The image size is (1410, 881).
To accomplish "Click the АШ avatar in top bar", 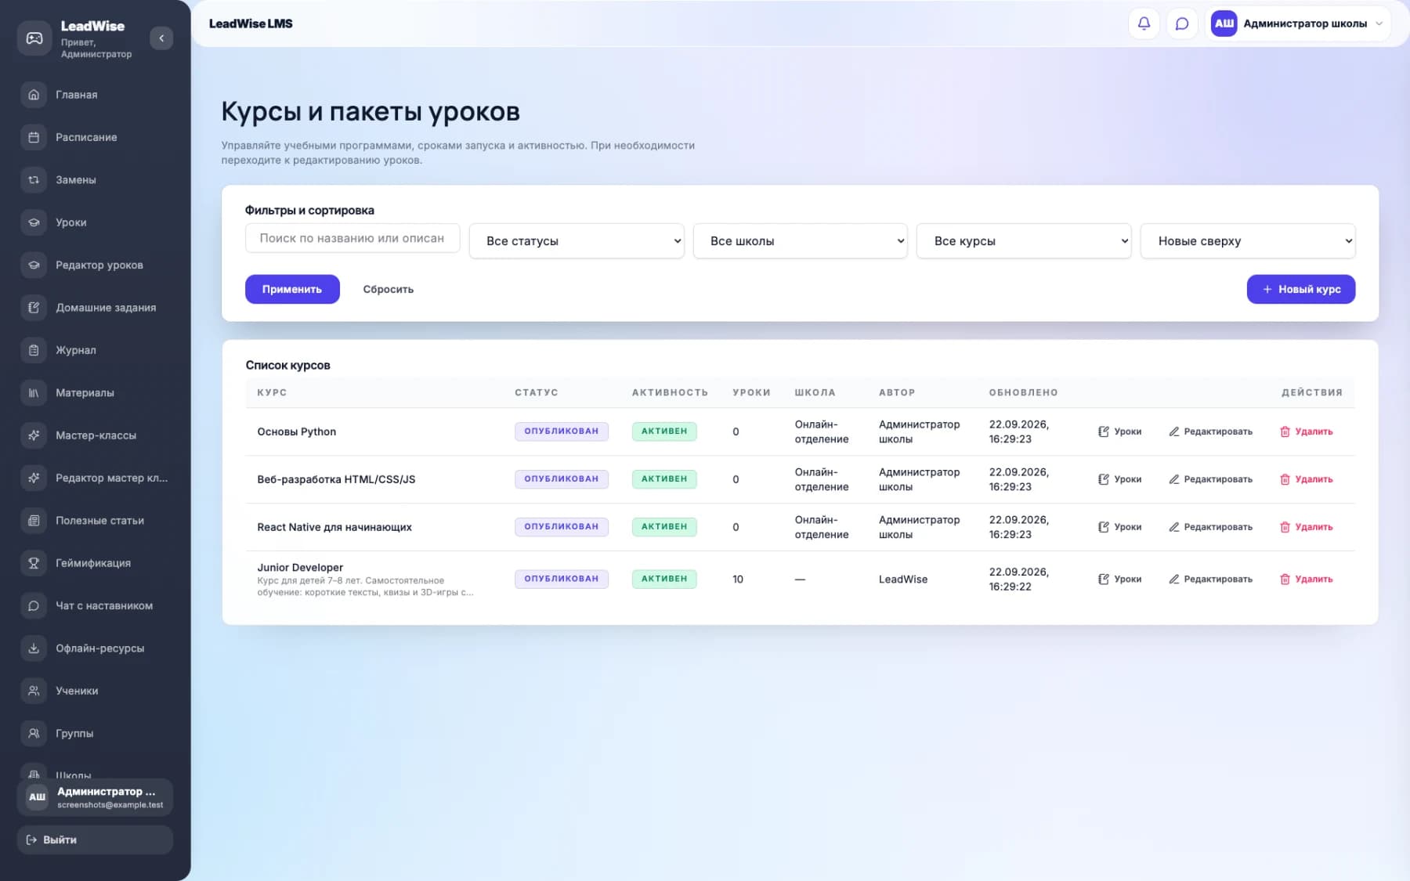I will pos(1224,23).
